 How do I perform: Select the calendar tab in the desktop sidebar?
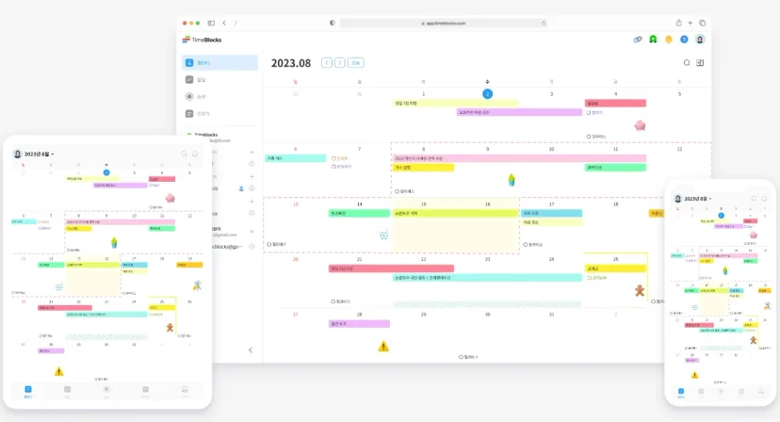(x=219, y=63)
